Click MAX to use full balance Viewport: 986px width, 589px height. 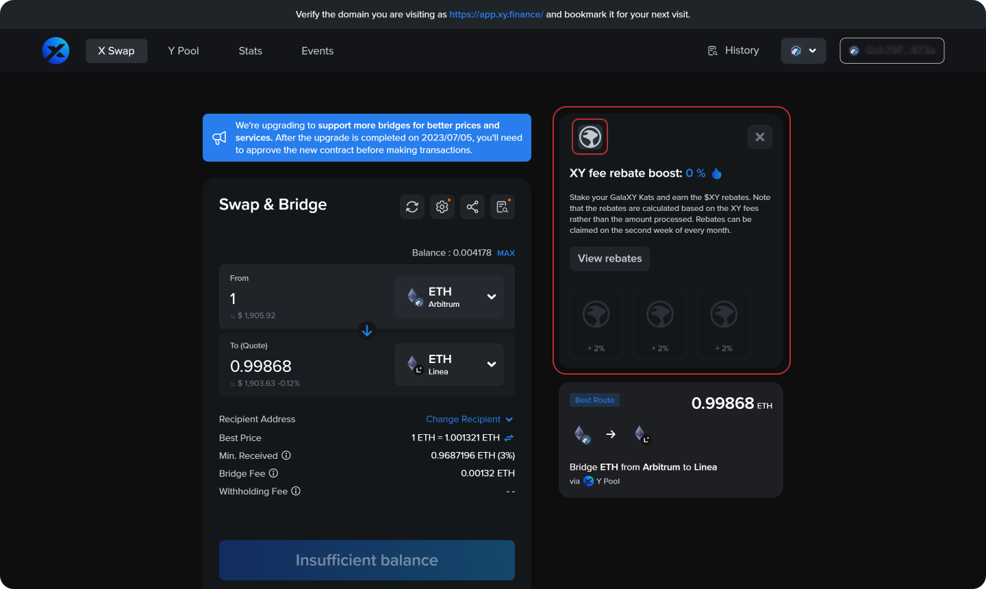505,253
